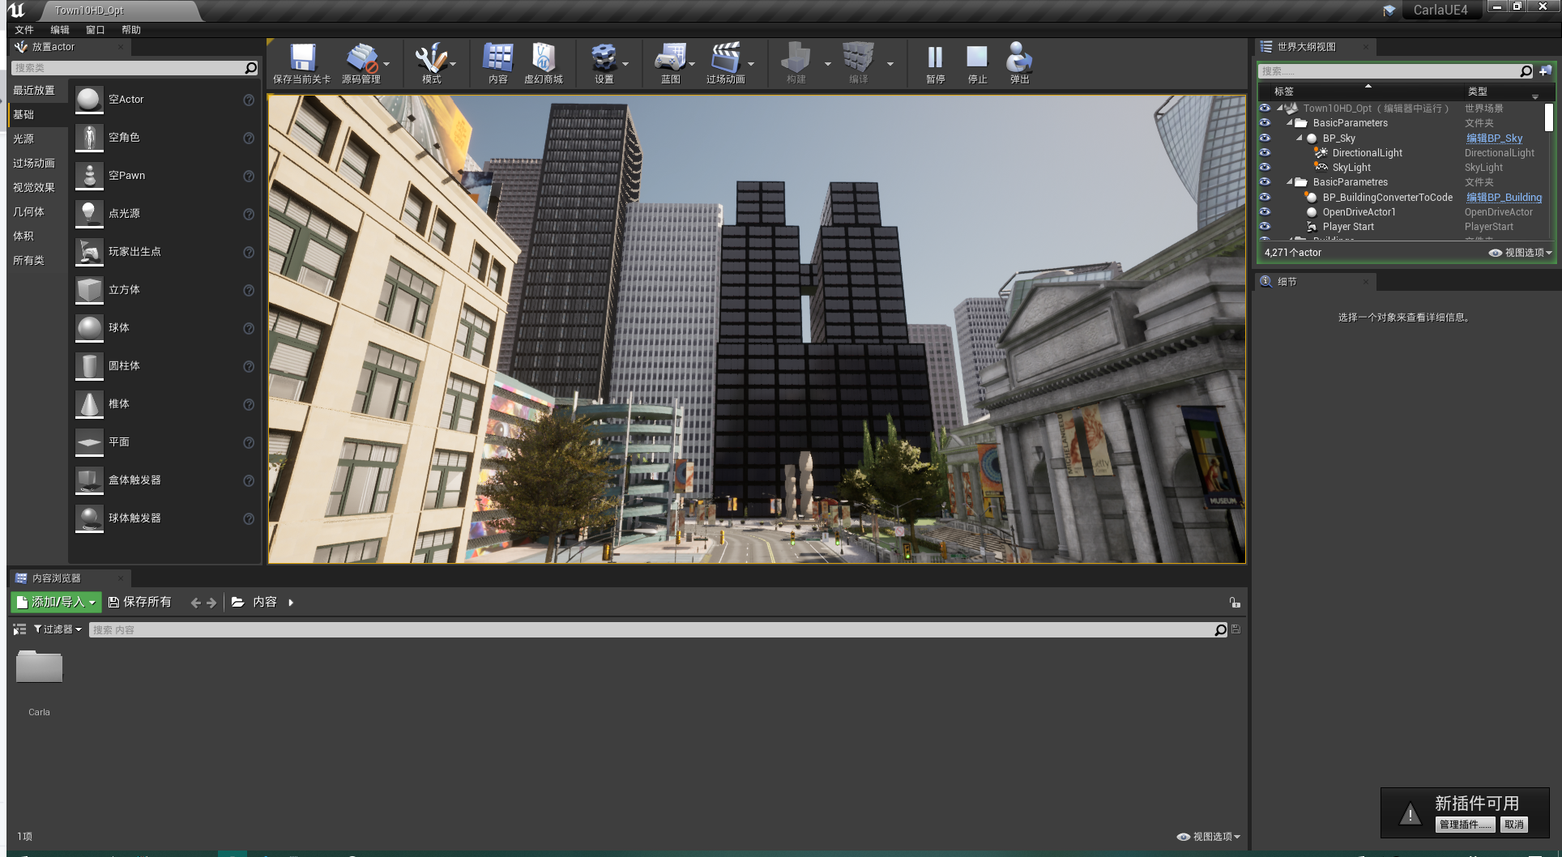Open Cinematics (过场动画) toolbar icon
1562x857 pixels.
pyautogui.click(x=726, y=63)
